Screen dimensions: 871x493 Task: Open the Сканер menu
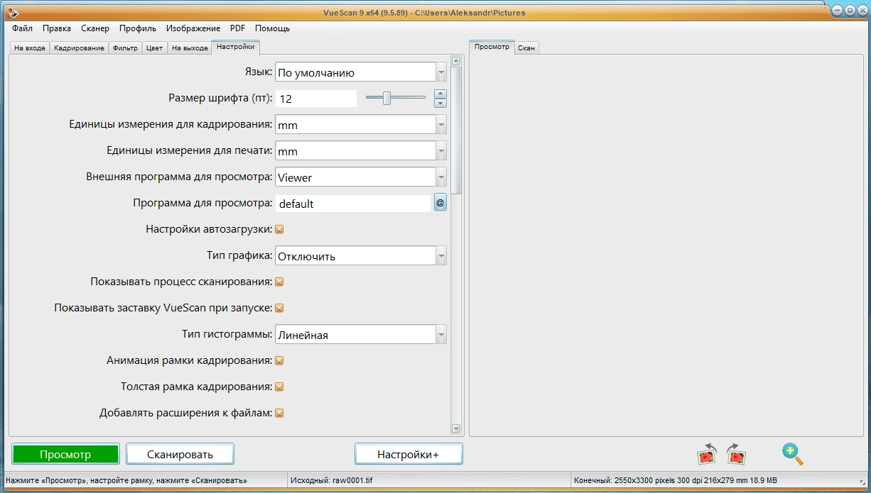coord(95,28)
